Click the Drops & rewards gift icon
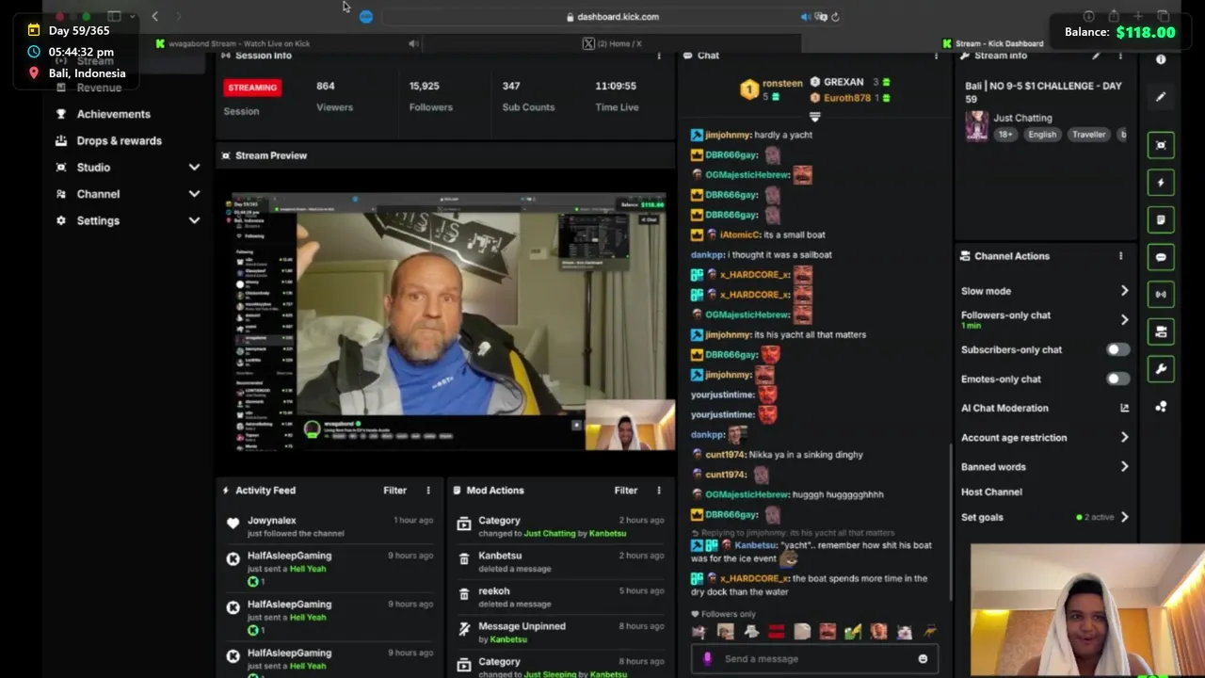This screenshot has height=678, width=1205. [61, 140]
